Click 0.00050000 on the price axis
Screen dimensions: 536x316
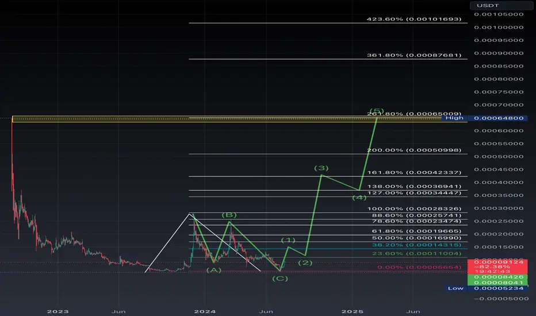point(499,157)
